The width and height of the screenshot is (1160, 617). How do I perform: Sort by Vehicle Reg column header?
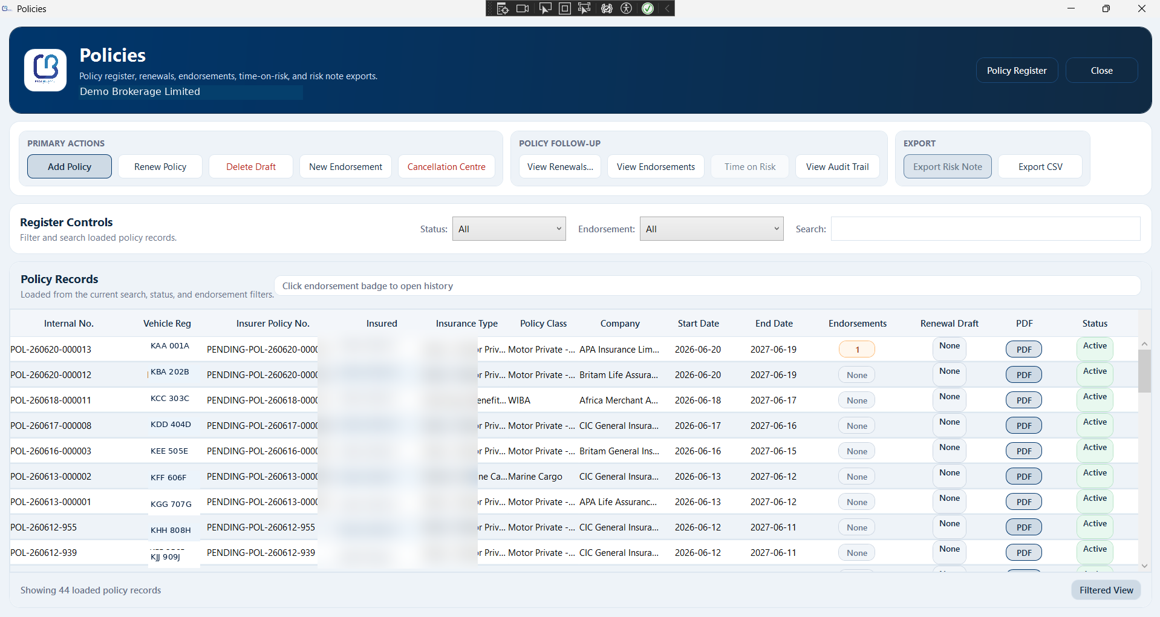pyautogui.click(x=167, y=324)
